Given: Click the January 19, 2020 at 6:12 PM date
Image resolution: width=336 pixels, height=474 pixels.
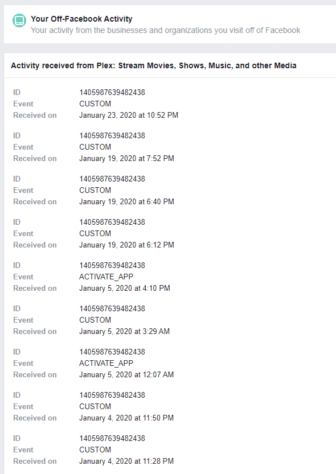Looking at the screenshot, I should pos(126,245).
